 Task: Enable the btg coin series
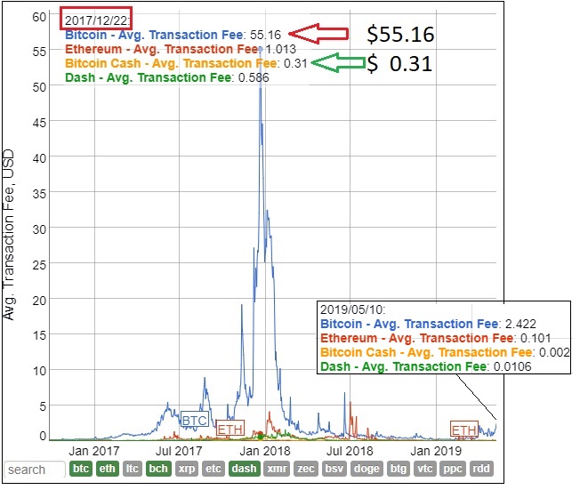click(x=399, y=469)
